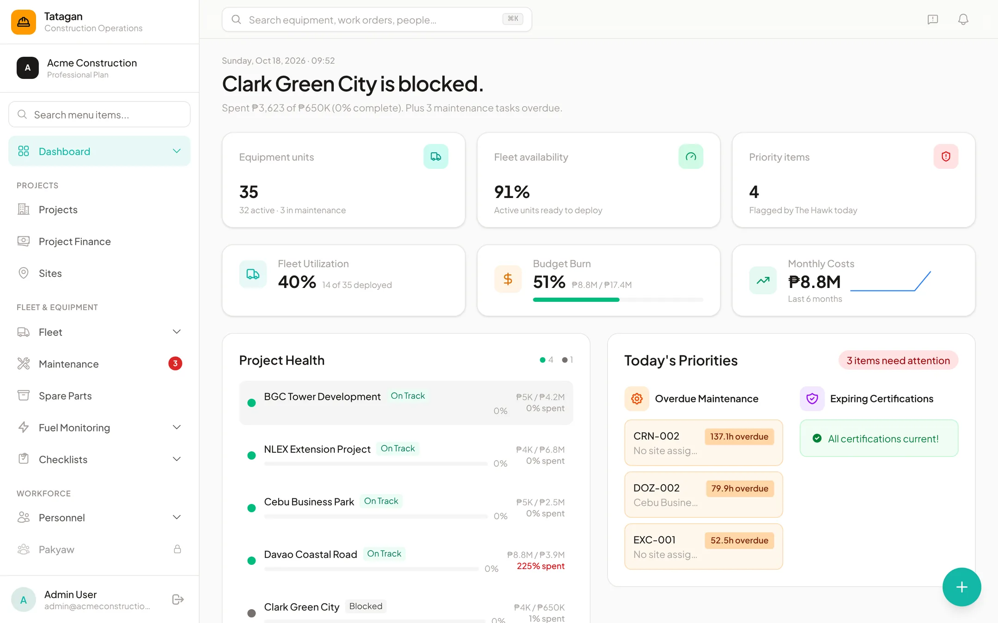The width and height of the screenshot is (998, 623).
Task: Click the Expiring Certifications shield icon
Action: click(812, 399)
